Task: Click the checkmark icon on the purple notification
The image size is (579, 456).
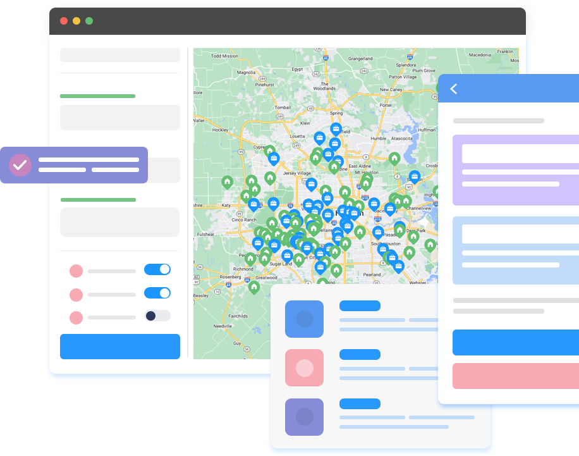Action: point(20,165)
